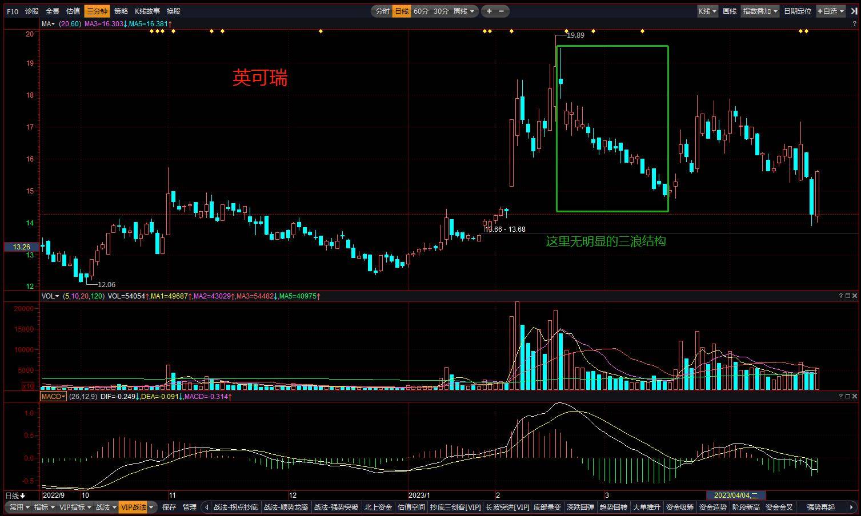Select the 战法-顺势龙腾 strategy tab
Image resolution: width=861 pixels, height=516 pixels.
tap(286, 507)
